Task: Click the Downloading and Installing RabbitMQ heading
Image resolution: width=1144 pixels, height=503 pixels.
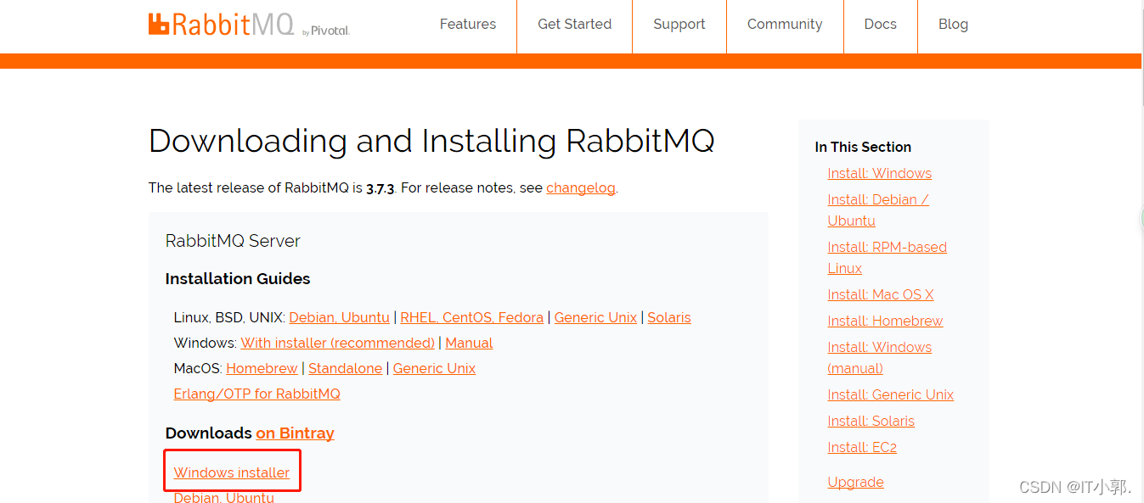Action: [x=431, y=140]
